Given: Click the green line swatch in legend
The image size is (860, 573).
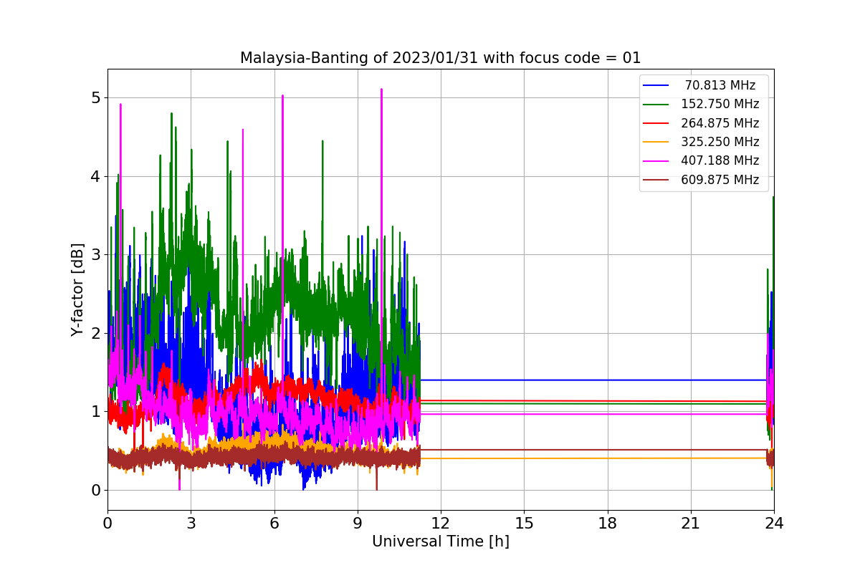Looking at the screenshot, I should (x=656, y=105).
